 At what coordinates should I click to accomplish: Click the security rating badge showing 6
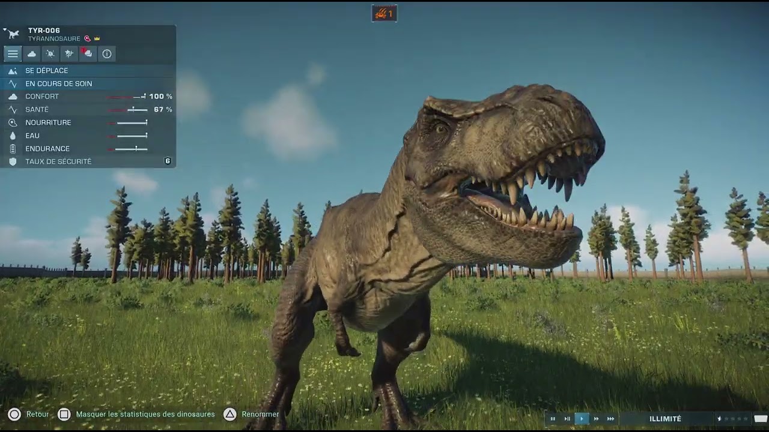[x=168, y=161]
